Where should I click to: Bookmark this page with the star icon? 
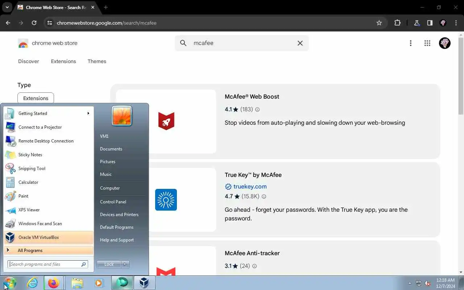pos(379,23)
